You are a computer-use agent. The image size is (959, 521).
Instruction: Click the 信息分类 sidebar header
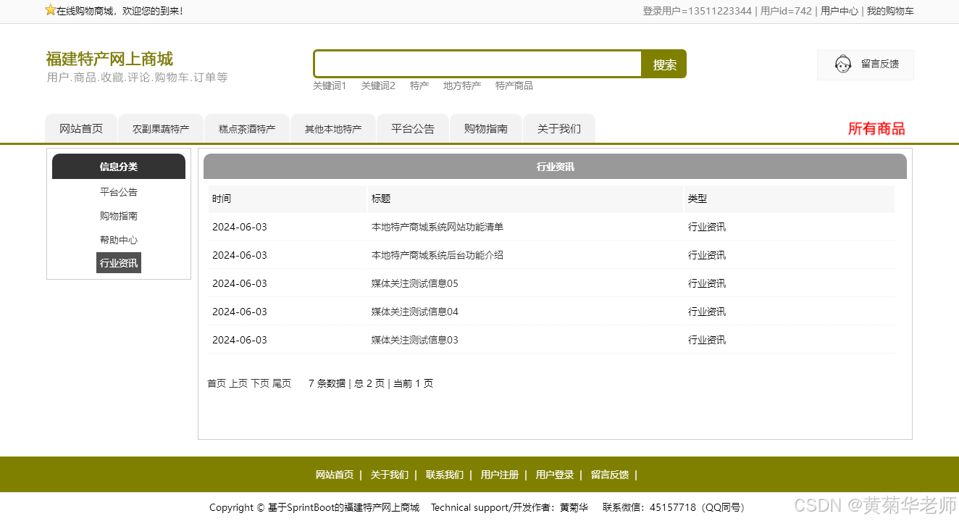click(119, 166)
